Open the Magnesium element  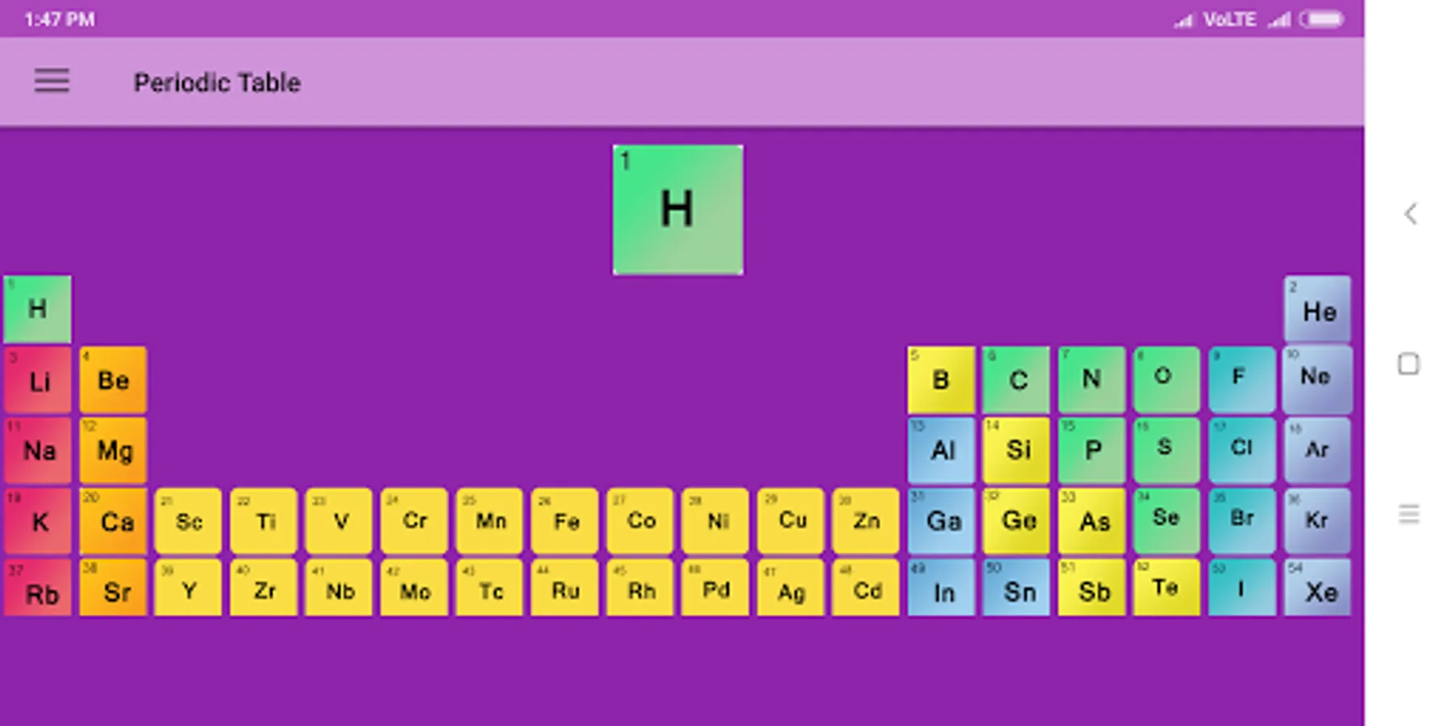[x=112, y=450]
